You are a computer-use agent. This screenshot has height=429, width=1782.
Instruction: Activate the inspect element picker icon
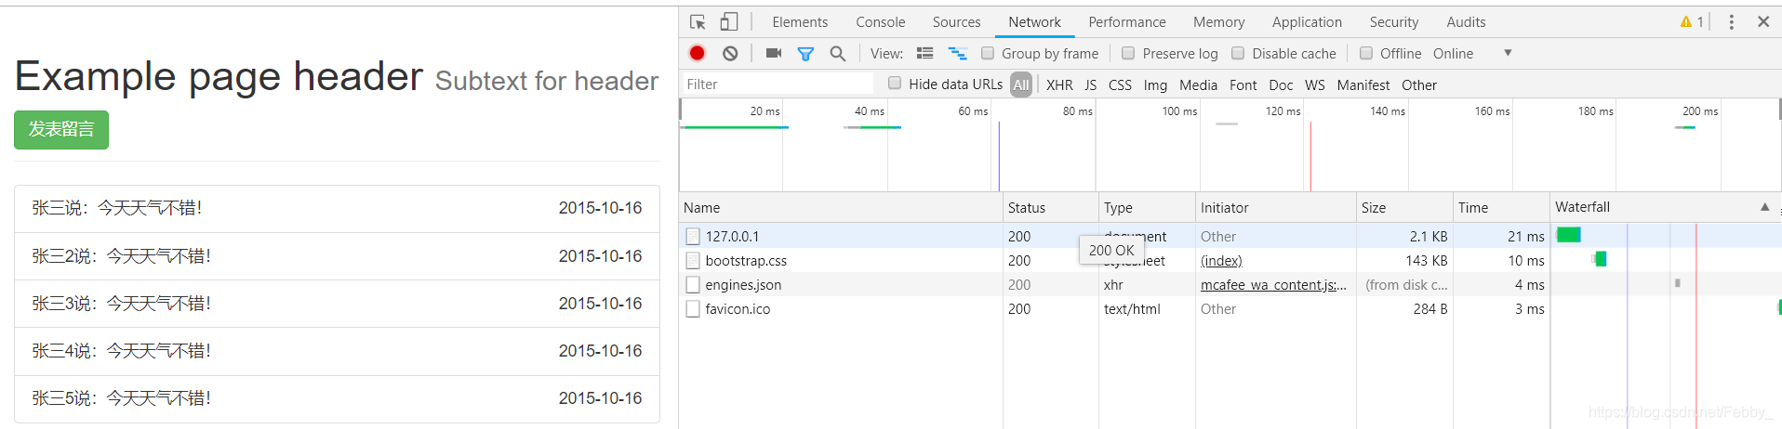[x=698, y=22]
